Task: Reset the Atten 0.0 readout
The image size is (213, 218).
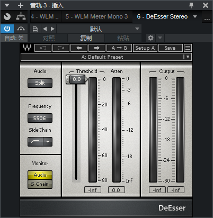Action: pyautogui.click(x=117, y=190)
